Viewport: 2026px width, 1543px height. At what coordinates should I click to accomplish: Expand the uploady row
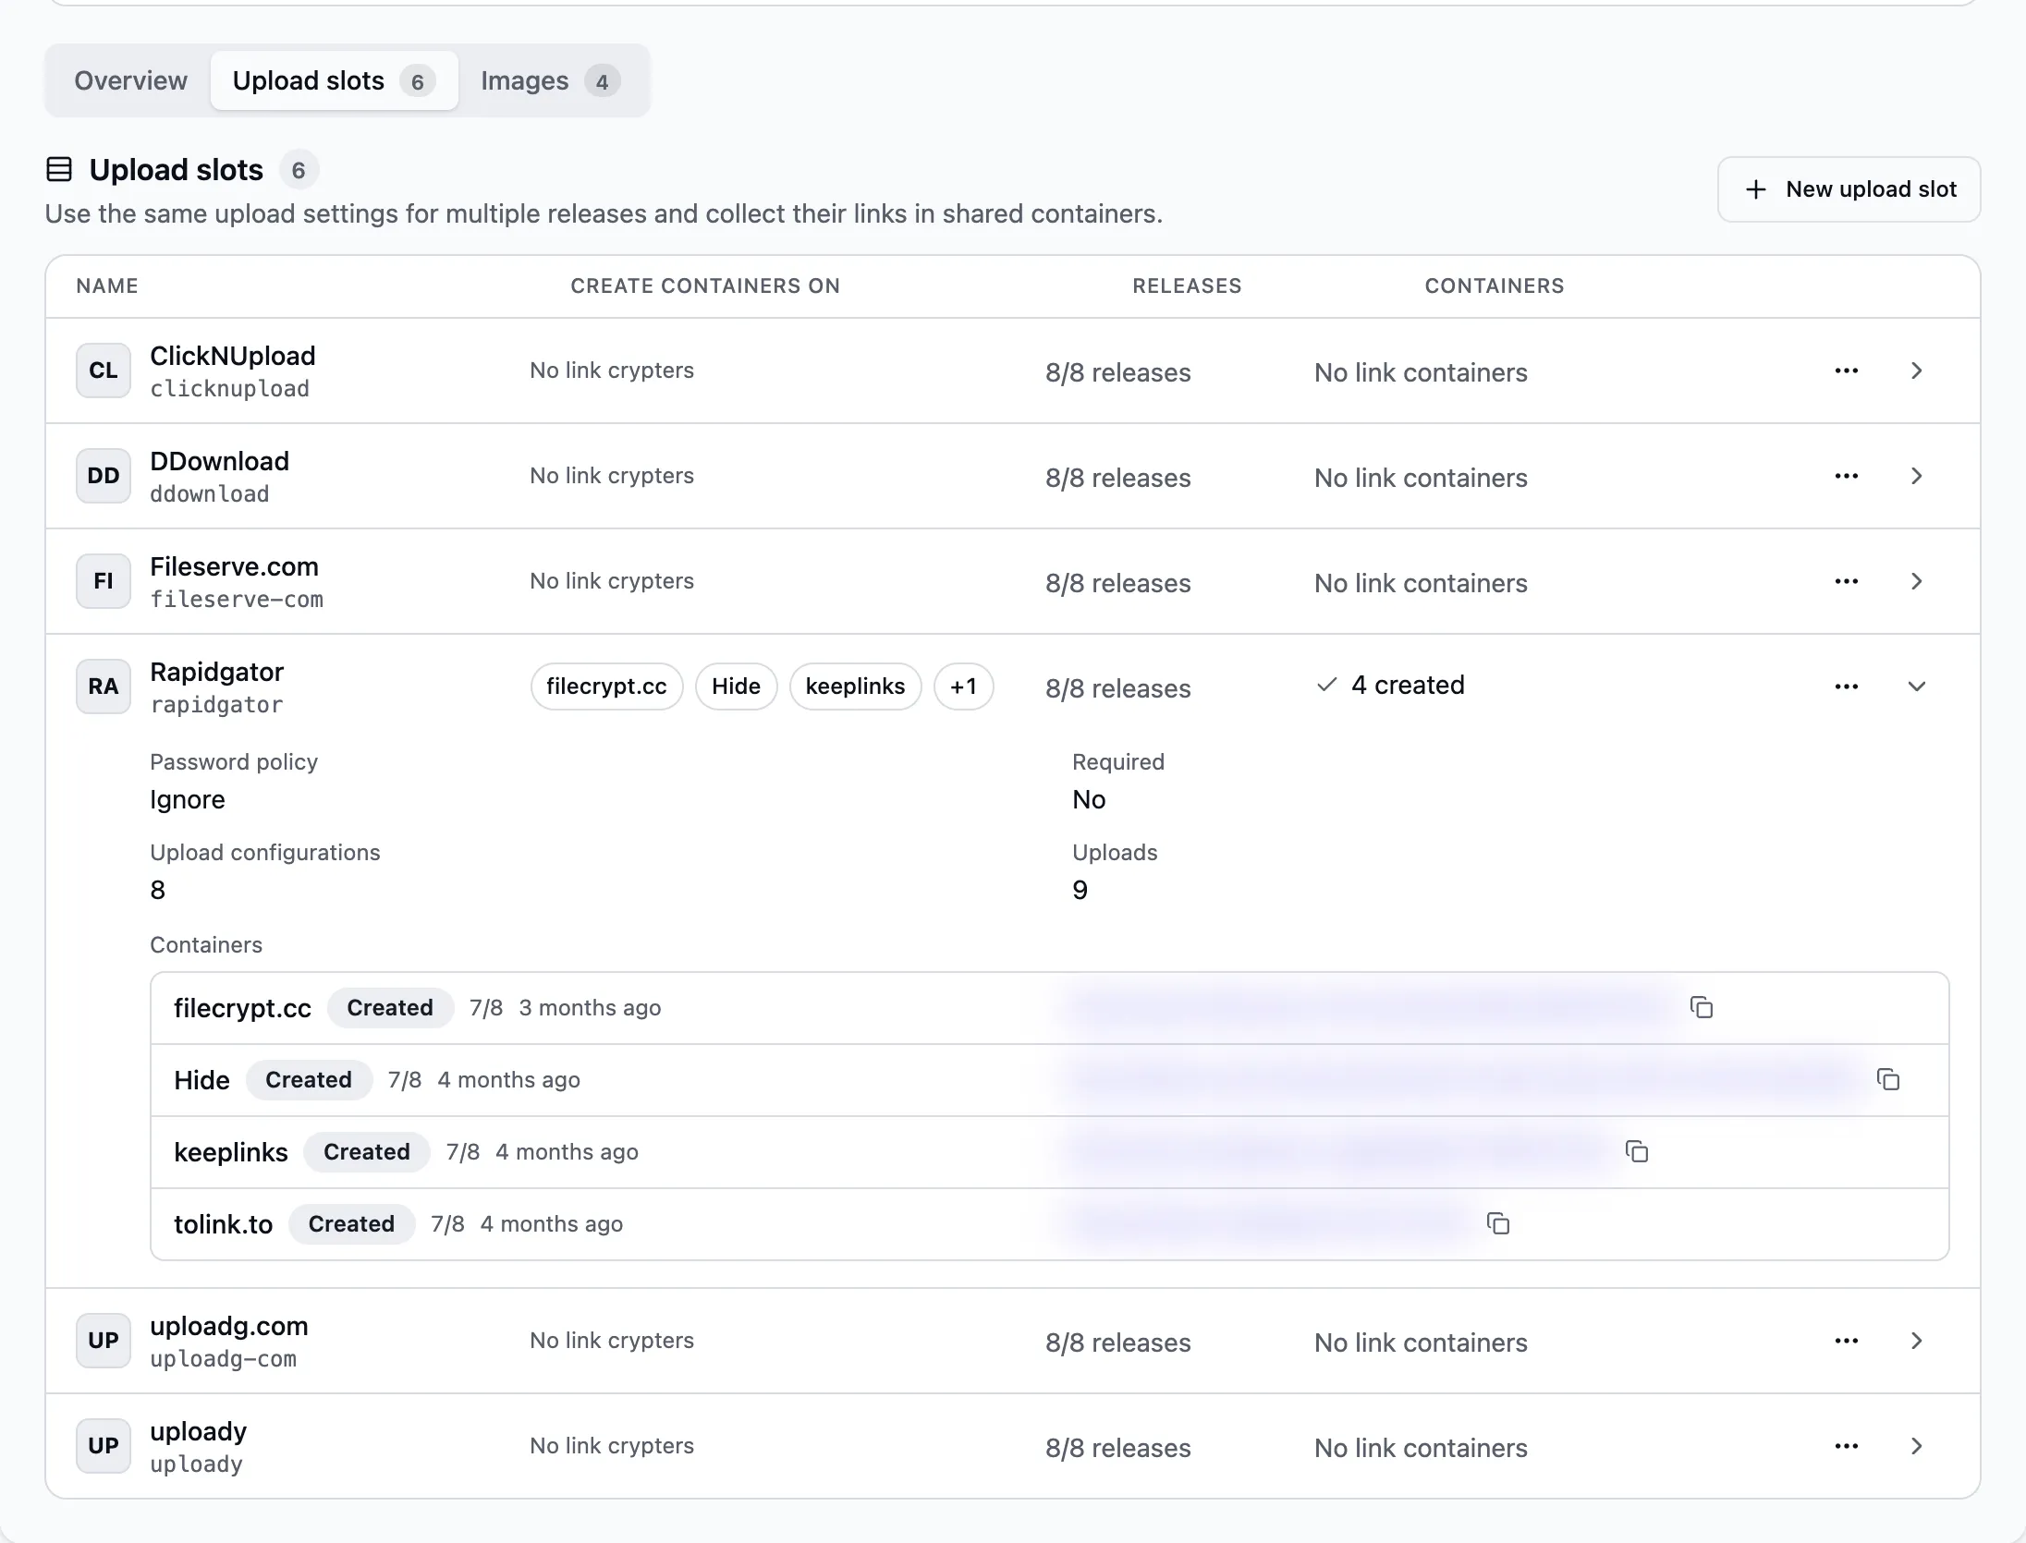pos(1916,1446)
